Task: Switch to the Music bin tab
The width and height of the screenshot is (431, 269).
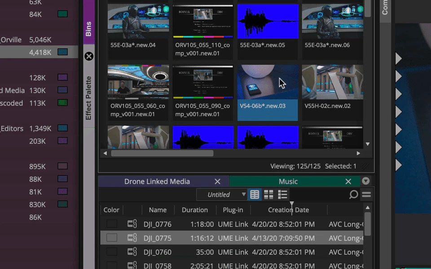Action: click(x=288, y=182)
